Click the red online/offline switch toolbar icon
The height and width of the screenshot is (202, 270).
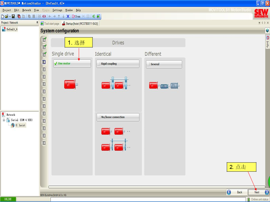pos(44,17)
